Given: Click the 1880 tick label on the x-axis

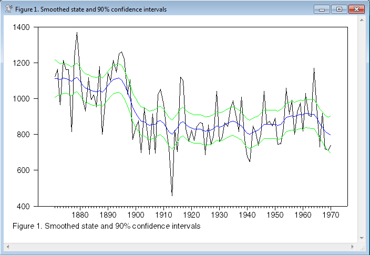Looking at the screenshot, I should (80, 215).
